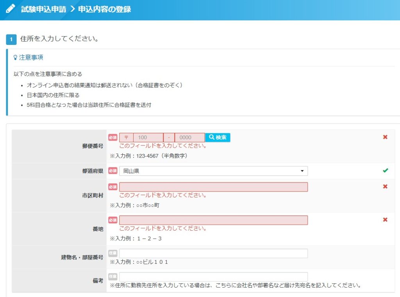
Task: Click into the 番地 text field
Action: 213,220
